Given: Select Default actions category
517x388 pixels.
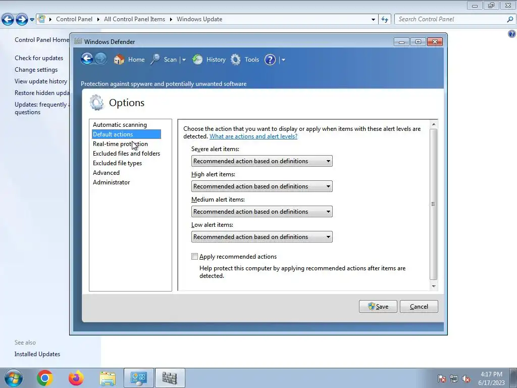Looking at the screenshot, I should pyautogui.click(x=126, y=134).
